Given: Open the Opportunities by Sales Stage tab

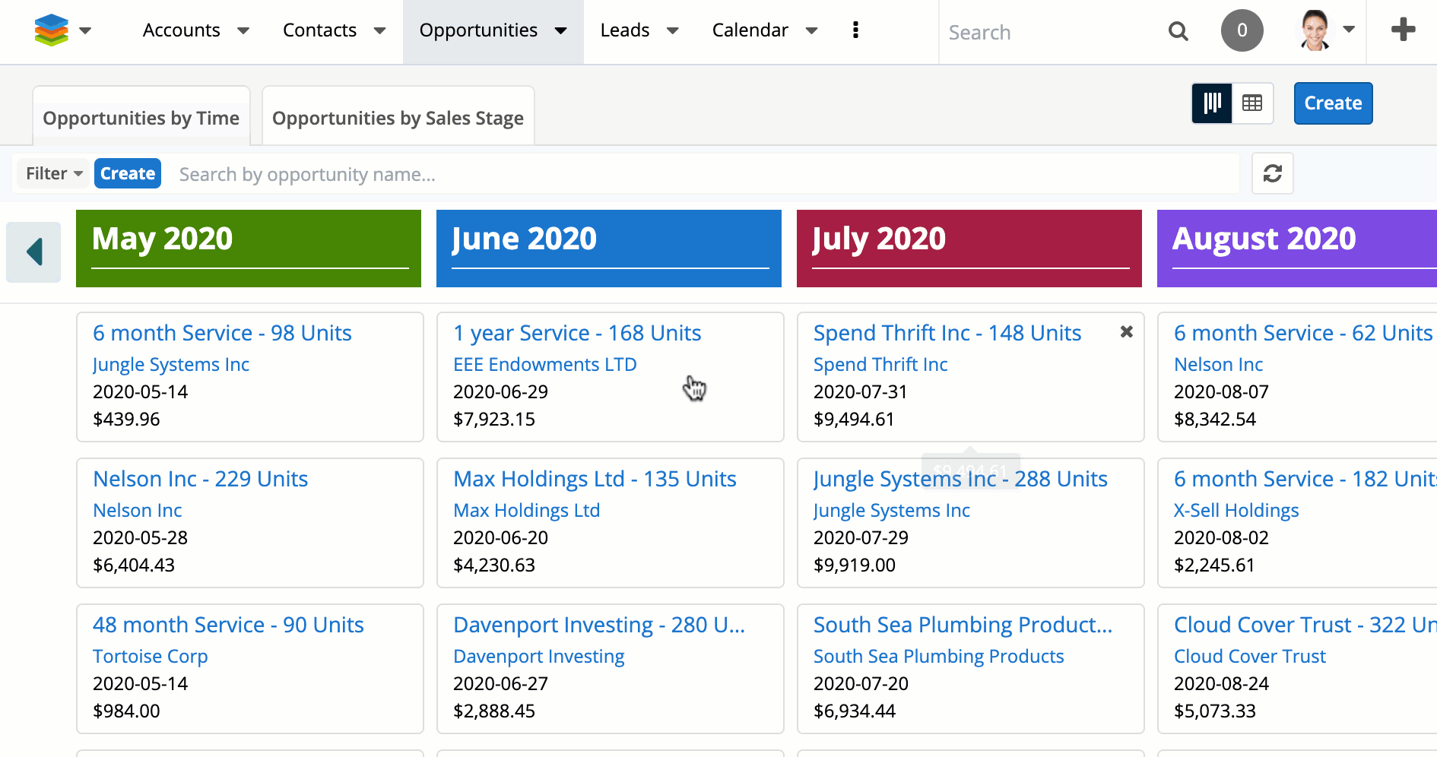Looking at the screenshot, I should pos(398,118).
